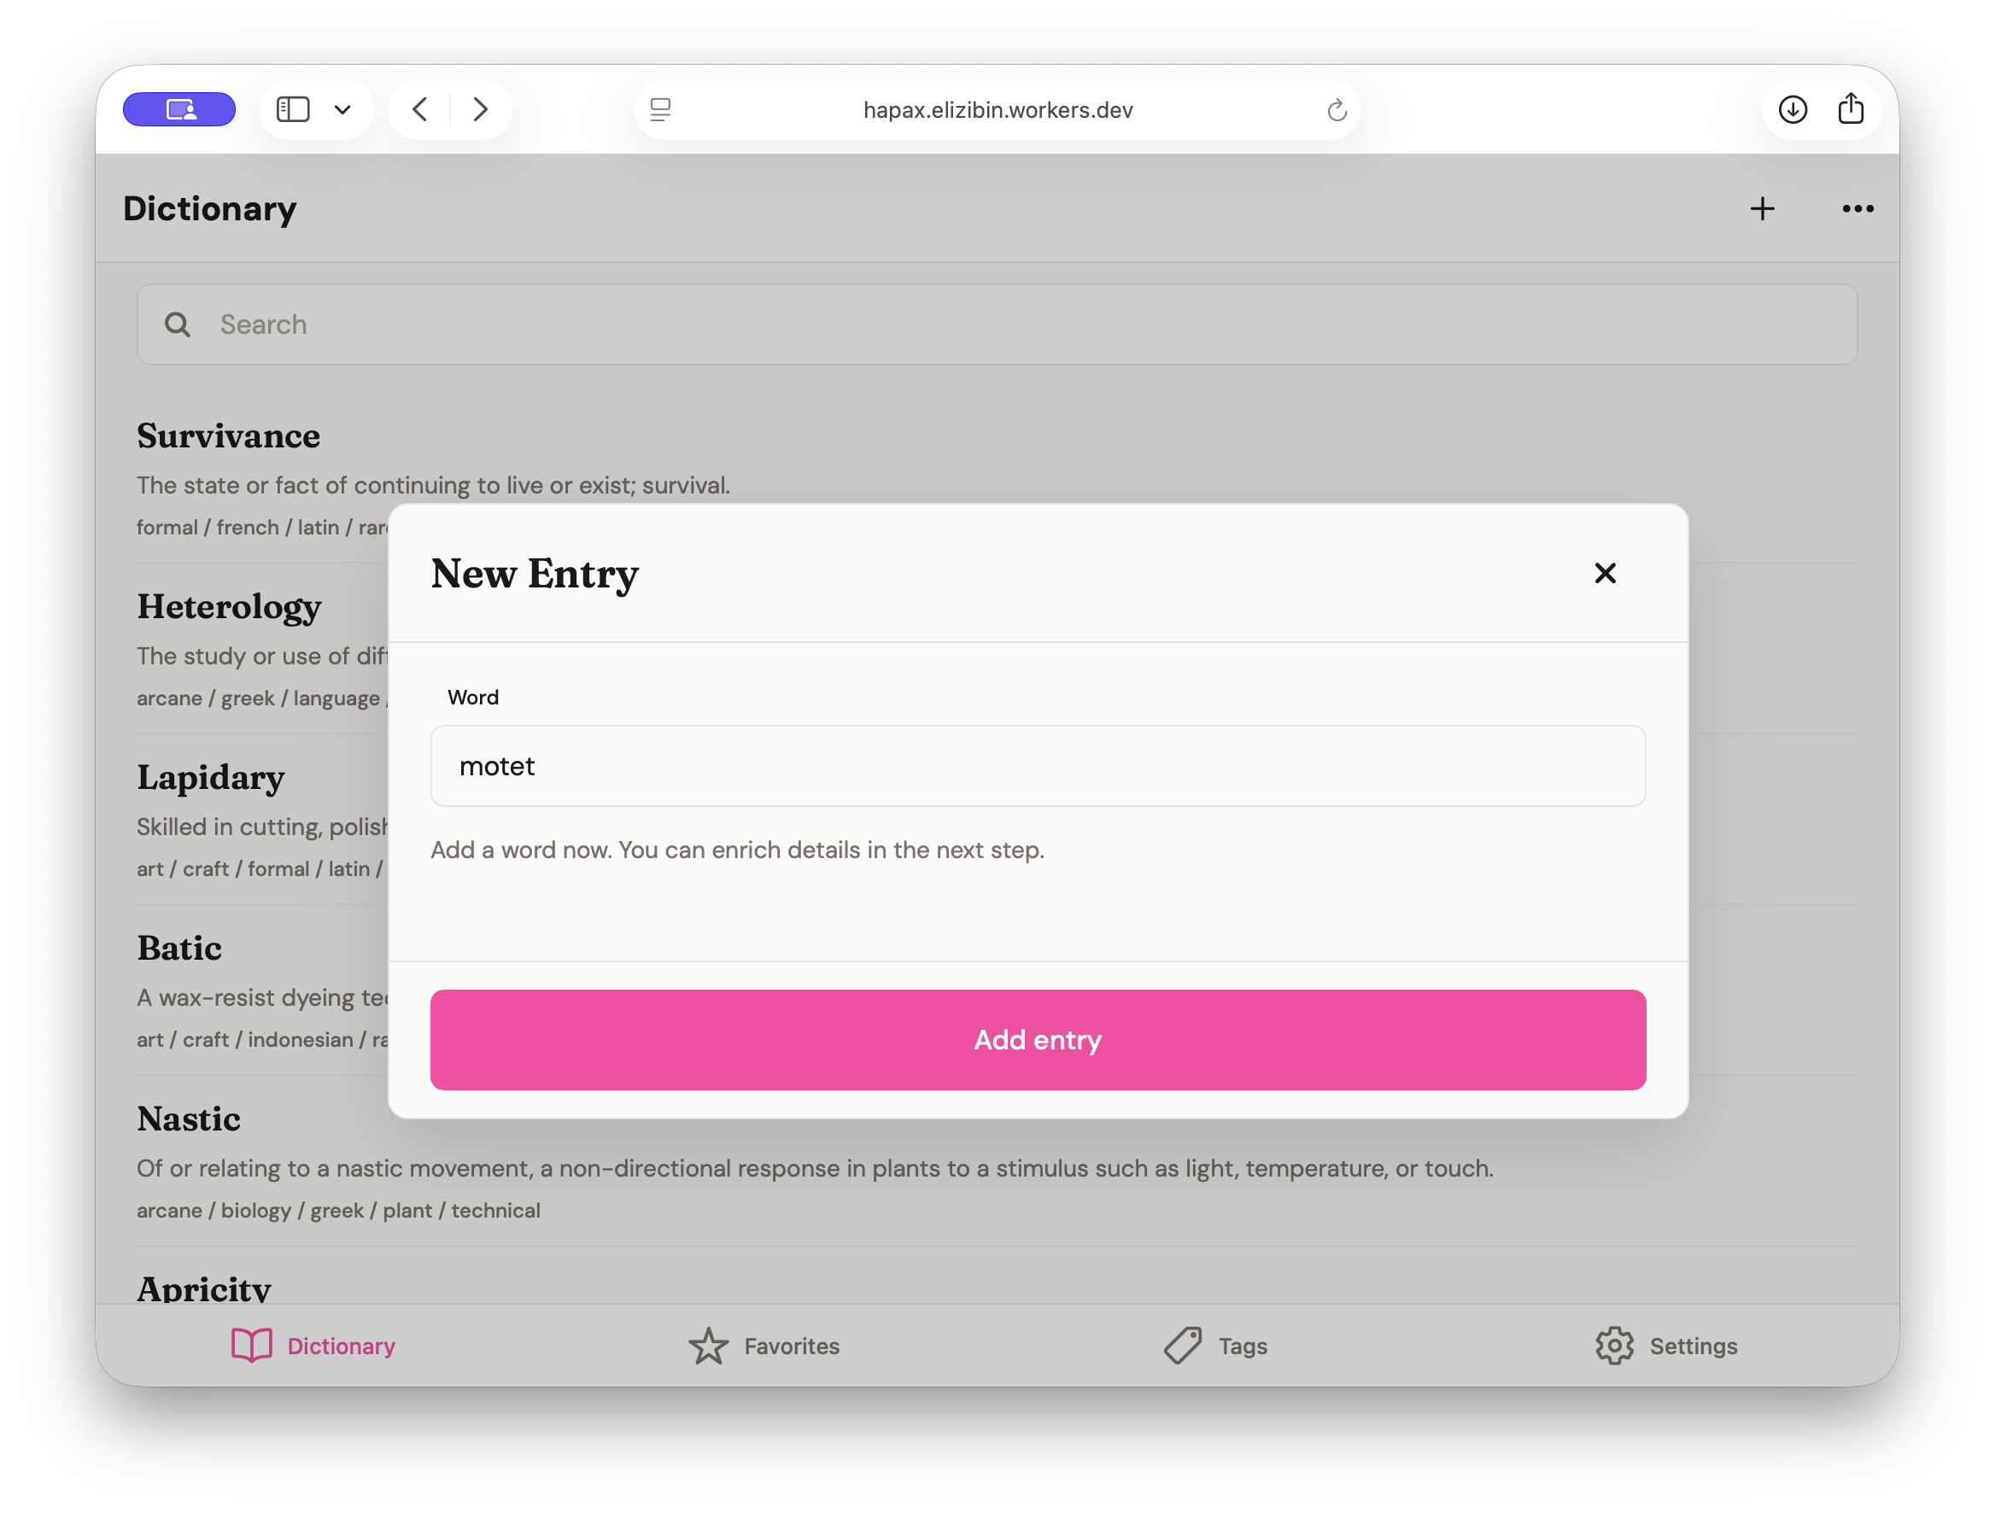This screenshot has width=1995, height=1513.
Task: Click the profile tab pill in the toolbar
Action: (178, 109)
